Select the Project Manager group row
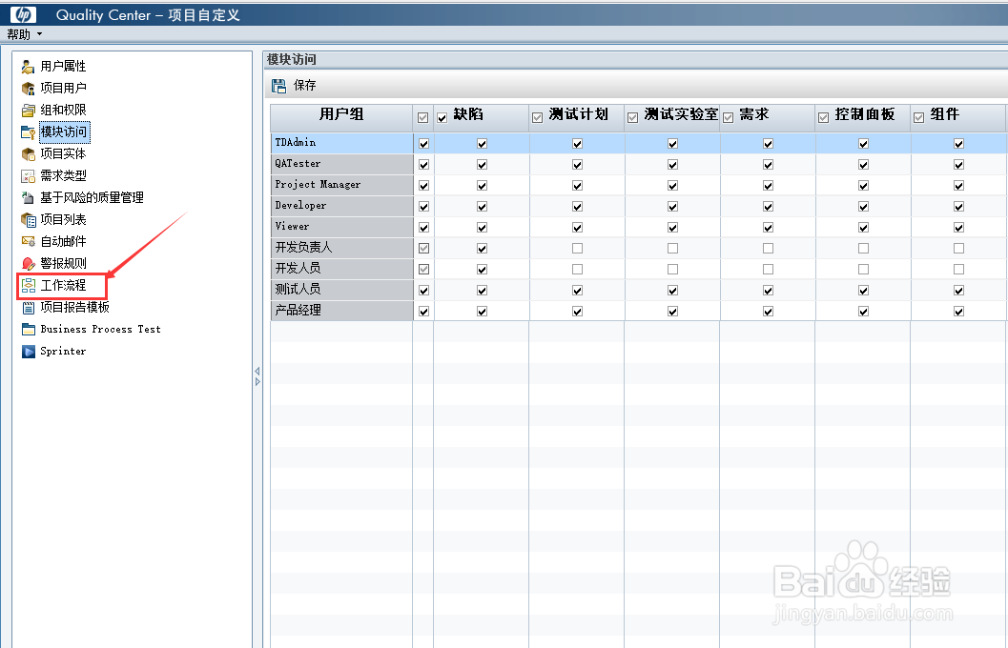Image resolution: width=1008 pixels, height=648 pixels. click(341, 185)
